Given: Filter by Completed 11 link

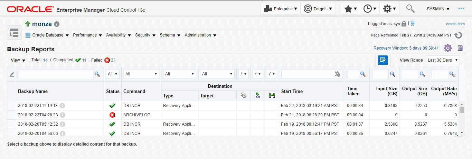Looking at the screenshot, I should click(x=84, y=60).
